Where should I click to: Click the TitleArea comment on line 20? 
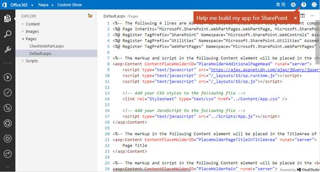tap(216, 134)
